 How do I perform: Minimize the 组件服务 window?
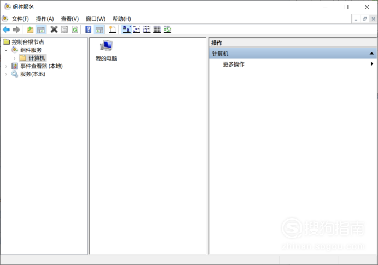point(325,7)
